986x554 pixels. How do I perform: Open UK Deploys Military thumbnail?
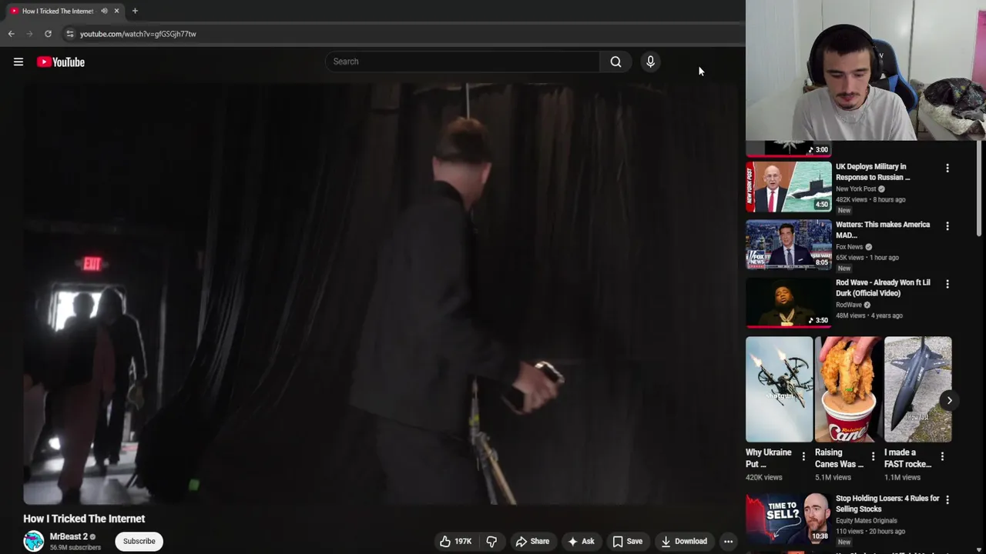[x=789, y=186]
